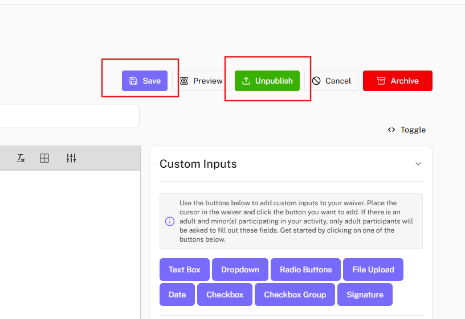Click the info icon in the hint box
This screenshot has width=465, height=319.
coord(170,221)
